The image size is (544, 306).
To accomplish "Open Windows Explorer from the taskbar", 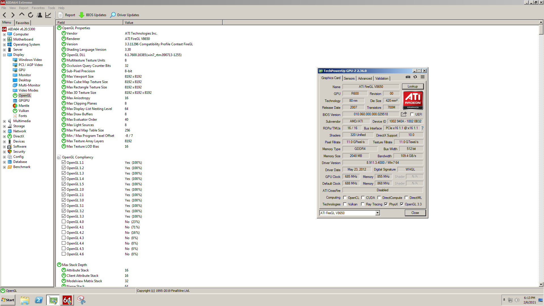I will coord(25,300).
